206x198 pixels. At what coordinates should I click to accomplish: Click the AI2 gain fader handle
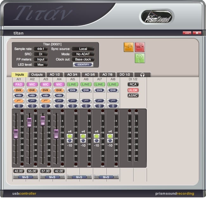click(x=29, y=122)
